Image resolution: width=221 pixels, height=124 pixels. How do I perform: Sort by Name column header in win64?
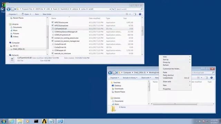(x=54, y=18)
